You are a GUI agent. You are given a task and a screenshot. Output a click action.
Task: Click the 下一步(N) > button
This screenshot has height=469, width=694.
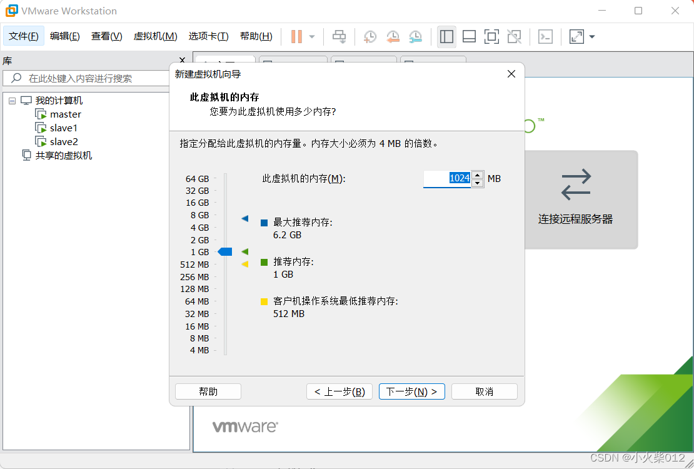point(411,391)
